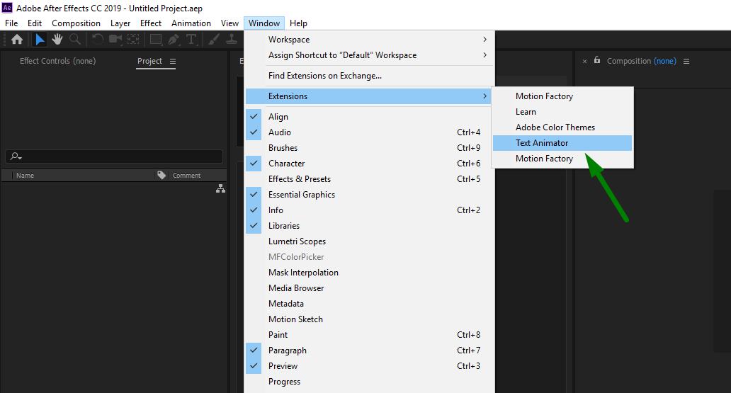Select the Clone Stamp tool

pos(232,40)
